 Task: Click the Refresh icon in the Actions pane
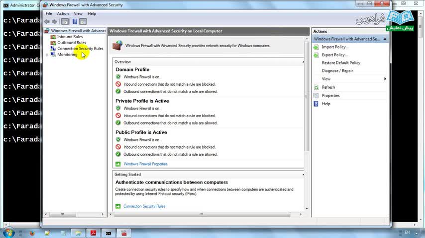point(316,87)
